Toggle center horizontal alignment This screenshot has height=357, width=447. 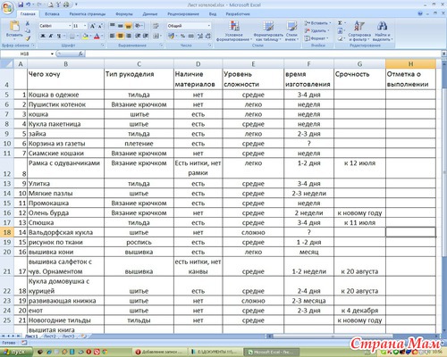click(x=120, y=36)
